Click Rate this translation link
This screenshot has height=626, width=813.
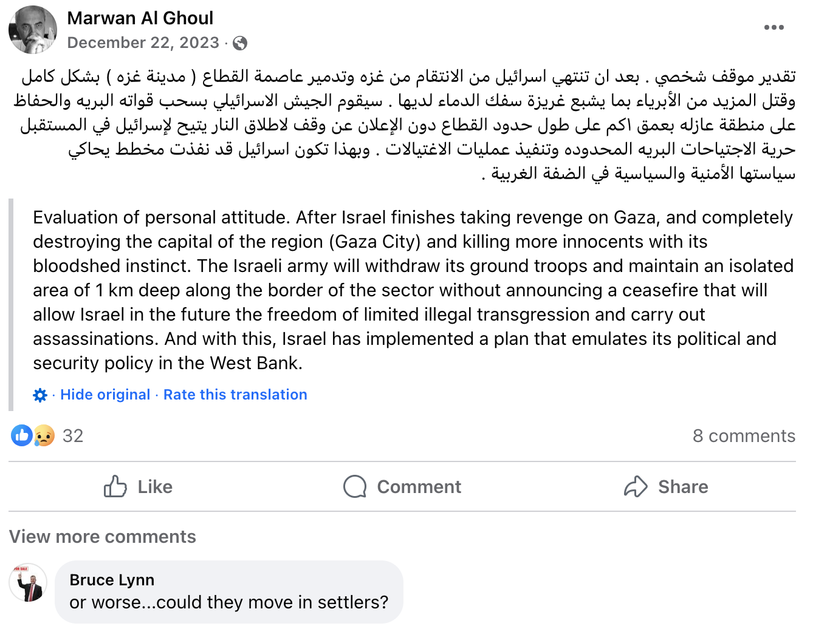(x=235, y=395)
